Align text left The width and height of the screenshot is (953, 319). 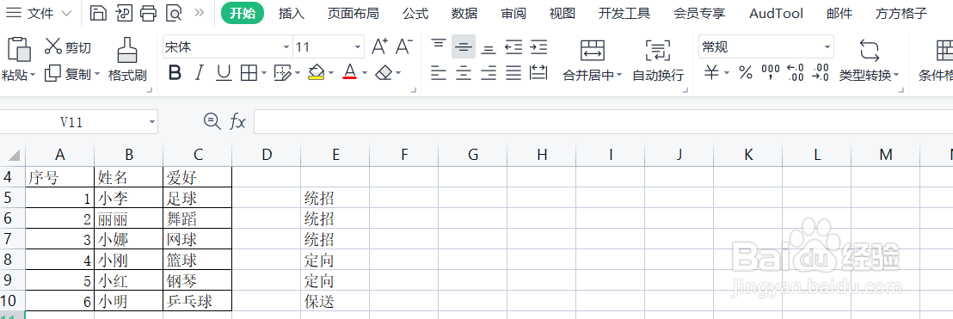[x=438, y=74]
